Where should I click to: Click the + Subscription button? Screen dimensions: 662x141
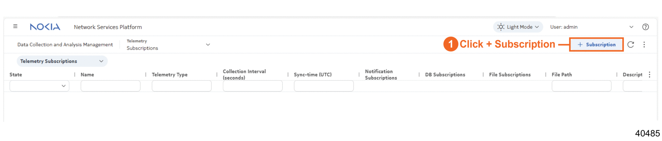(596, 45)
